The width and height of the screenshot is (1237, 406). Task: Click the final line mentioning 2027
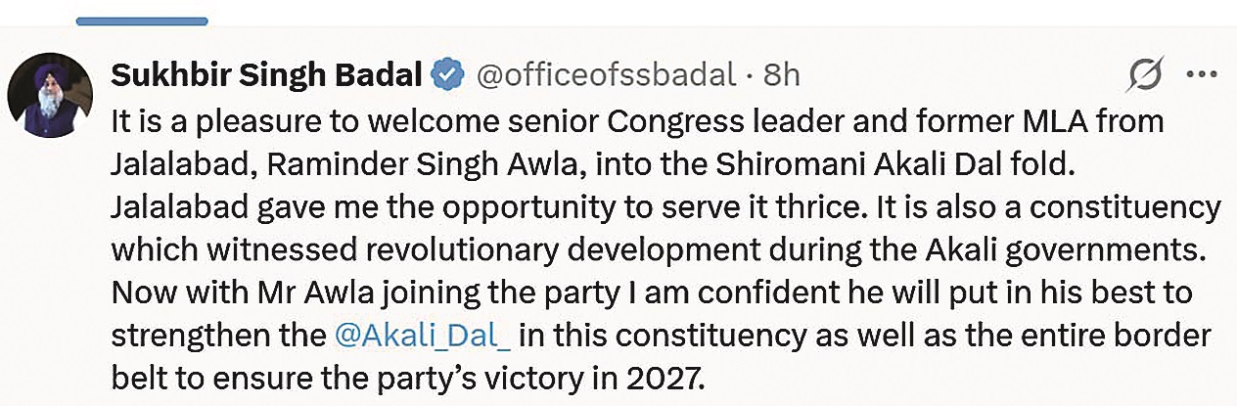[407, 378]
